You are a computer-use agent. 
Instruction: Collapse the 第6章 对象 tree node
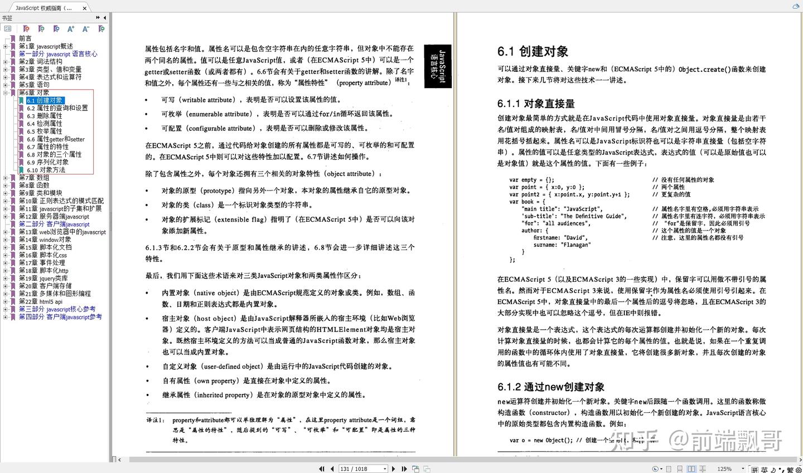coord(6,92)
